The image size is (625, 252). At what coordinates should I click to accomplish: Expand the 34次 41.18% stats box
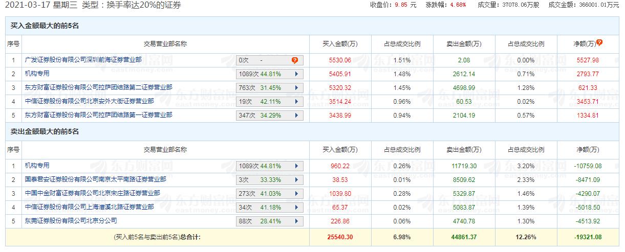click(x=270, y=208)
